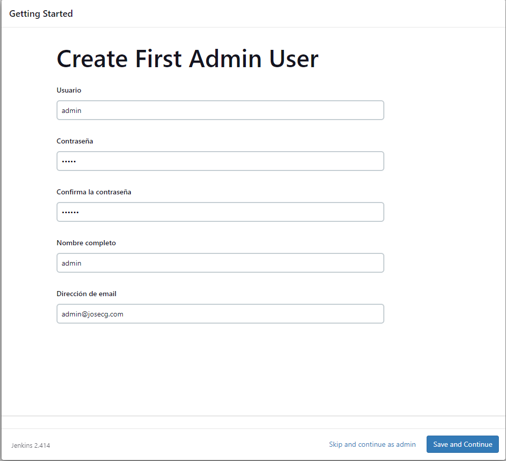Click the Dirección de email field

pyautogui.click(x=220, y=313)
